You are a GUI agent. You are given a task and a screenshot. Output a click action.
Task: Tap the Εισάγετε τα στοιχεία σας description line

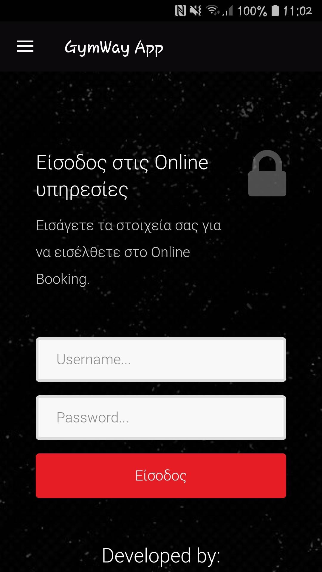(x=129, y=226)
